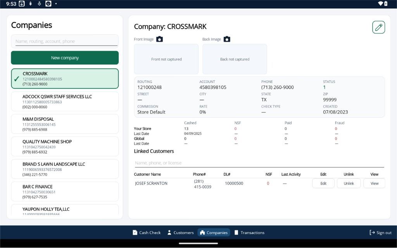Click the Linked Customers heading
Viewport: 397px width, 248px height.
(154, 152)
